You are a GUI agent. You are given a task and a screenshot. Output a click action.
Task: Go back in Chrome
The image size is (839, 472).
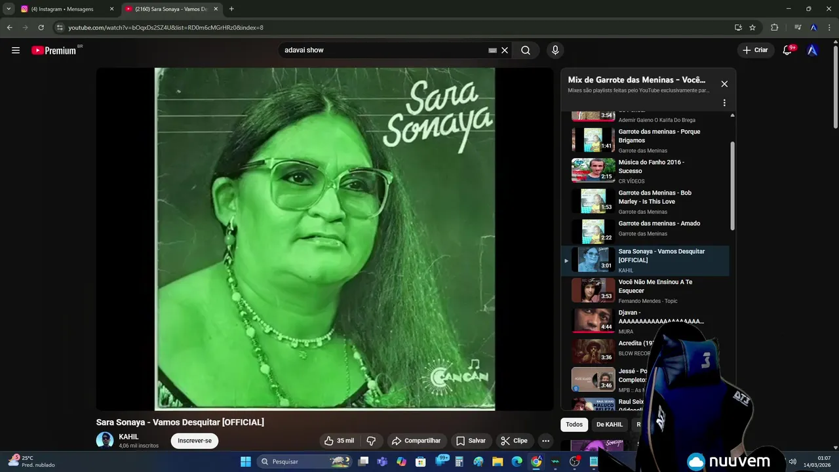(9, 28)
